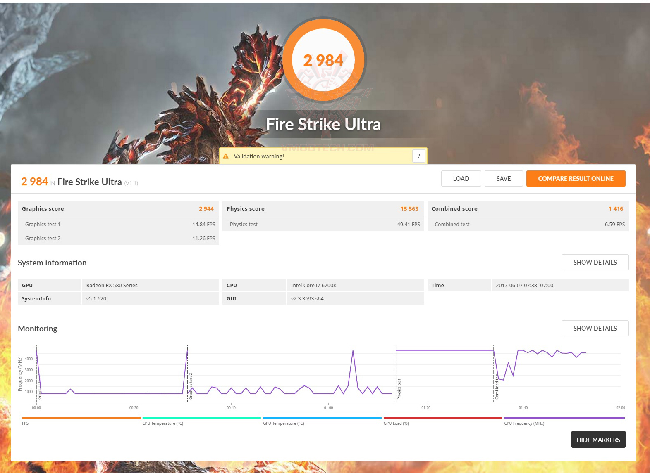Click the 01:40 time axis label
This screenshot has width=650, height=473.
(523, 408)
